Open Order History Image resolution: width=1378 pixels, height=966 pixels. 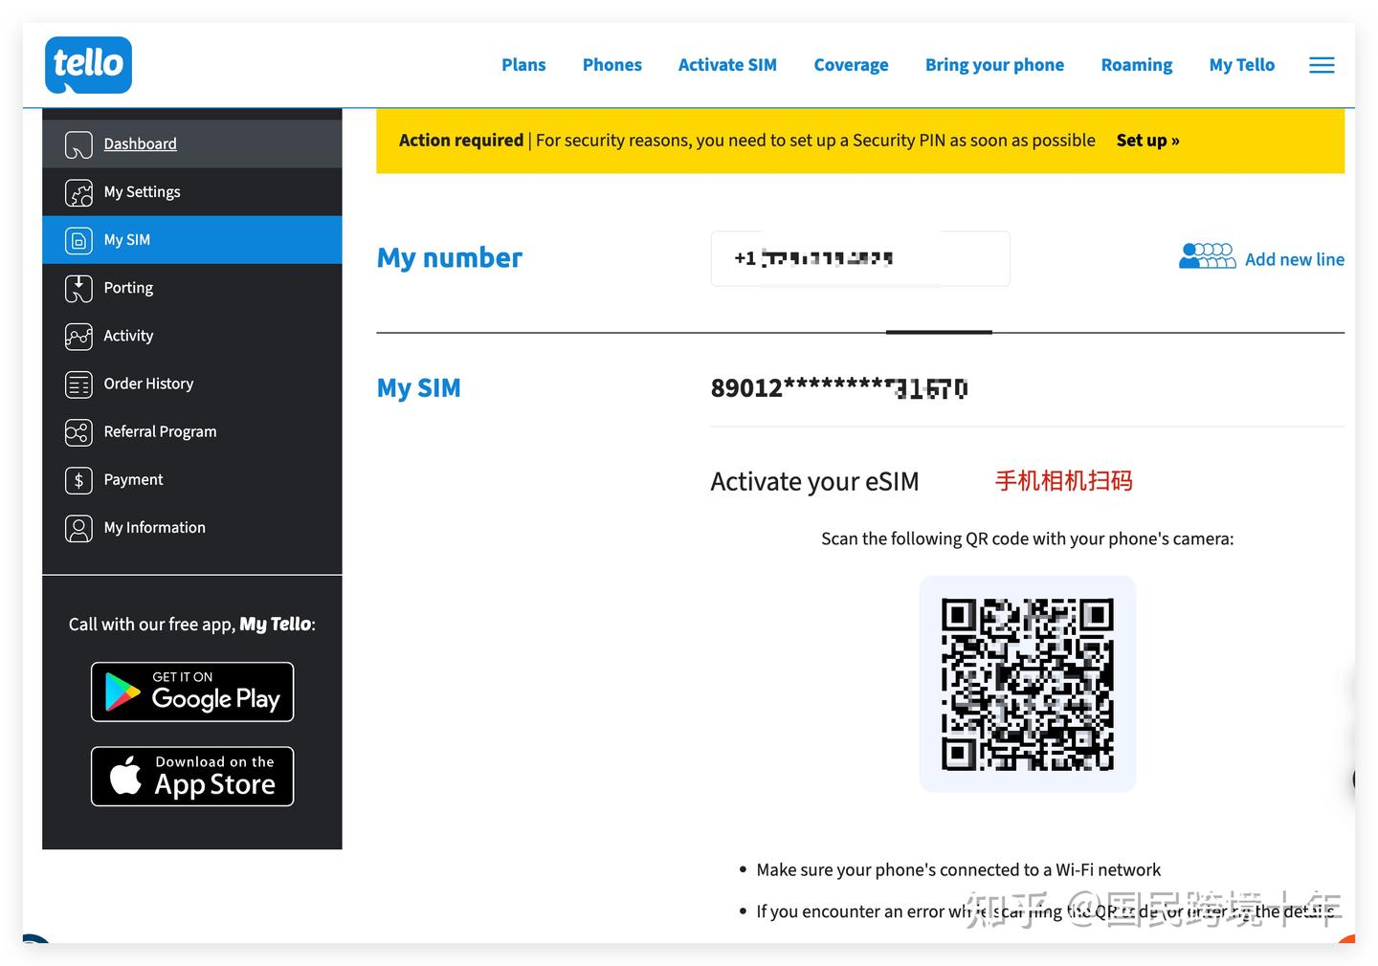tap(192, 384)
